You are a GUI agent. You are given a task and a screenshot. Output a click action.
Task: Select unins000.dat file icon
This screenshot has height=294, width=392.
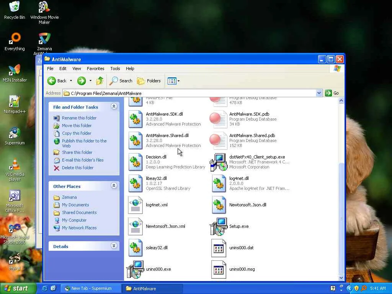click(x=219, y=248)
